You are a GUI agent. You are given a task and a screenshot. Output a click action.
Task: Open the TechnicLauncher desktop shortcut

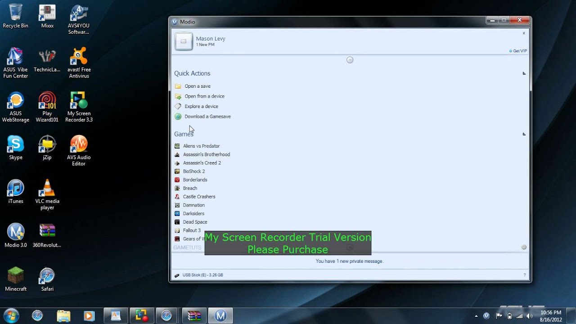[47, 60]
